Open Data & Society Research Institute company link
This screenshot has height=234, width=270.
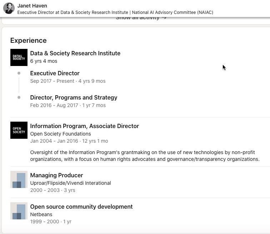click(75, 53)
